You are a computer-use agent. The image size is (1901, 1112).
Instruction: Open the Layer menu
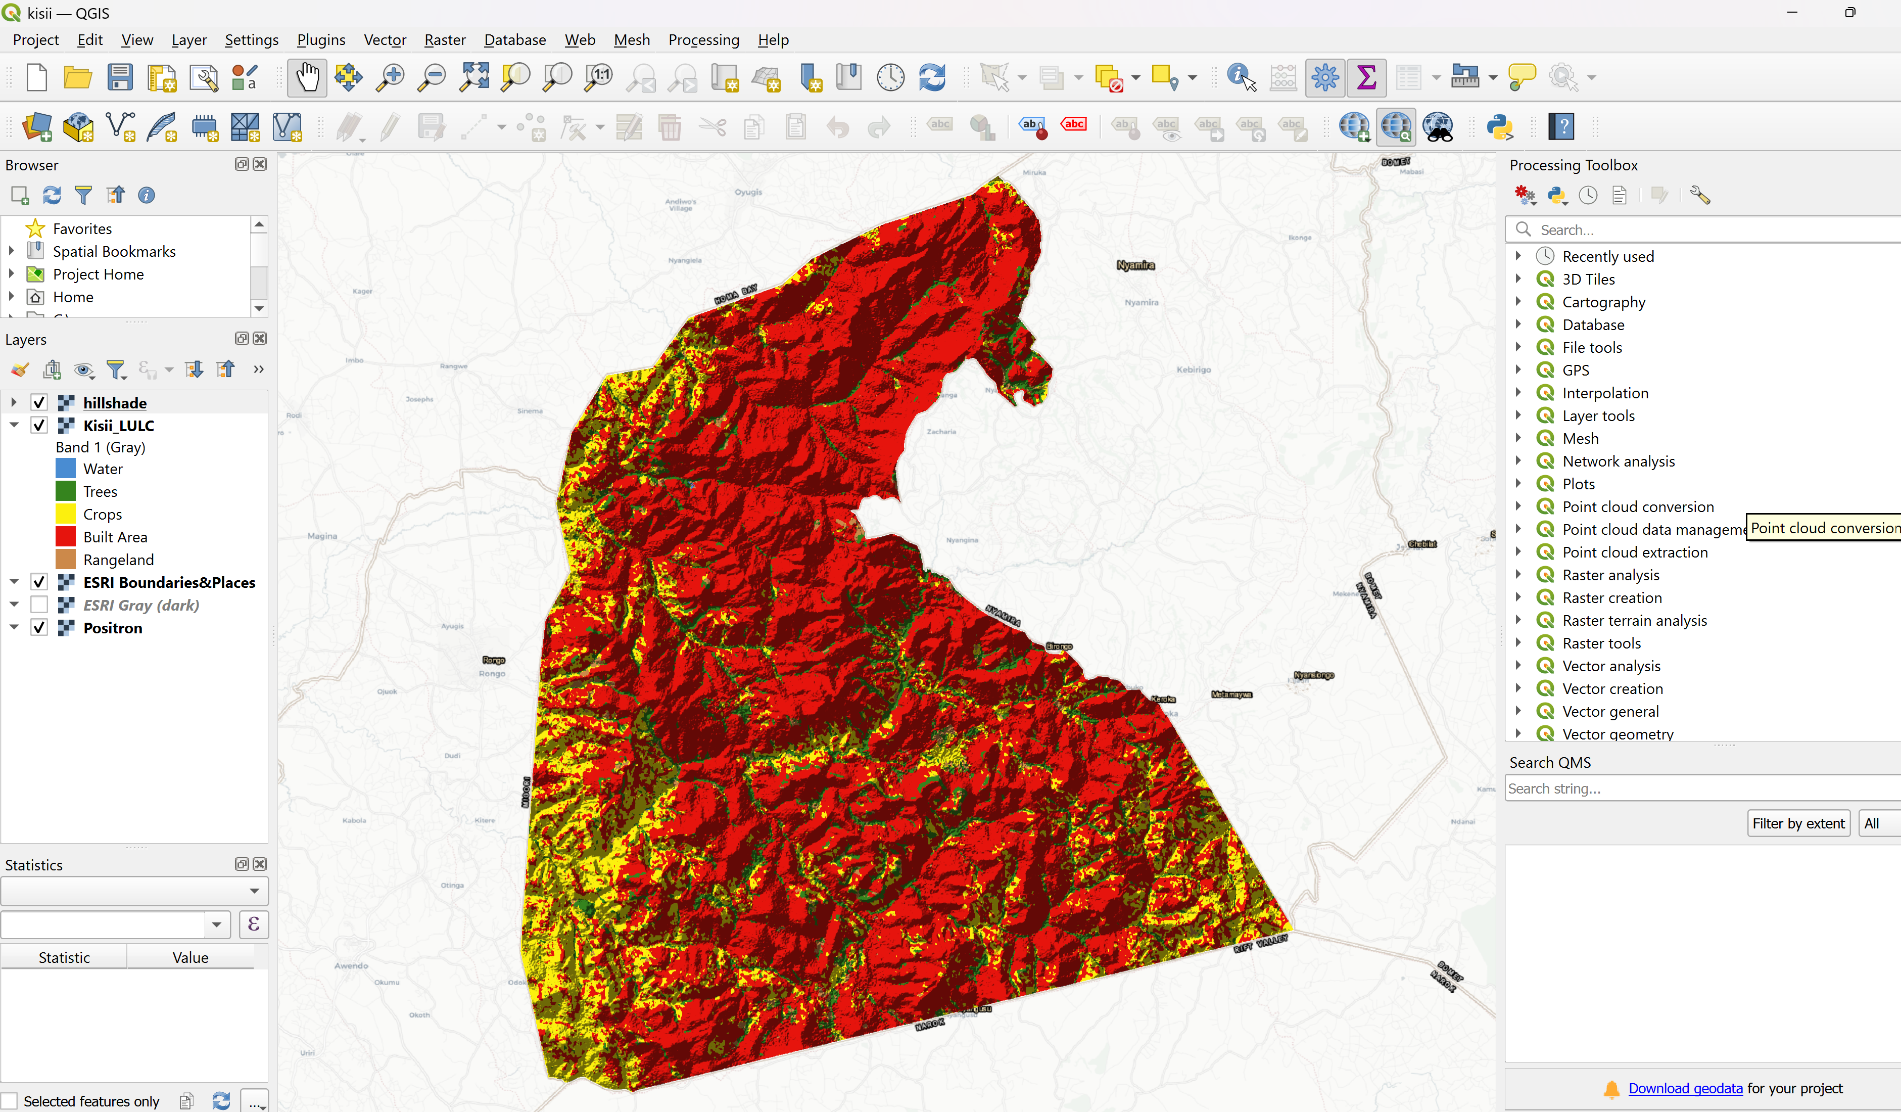tap(188, 40)
